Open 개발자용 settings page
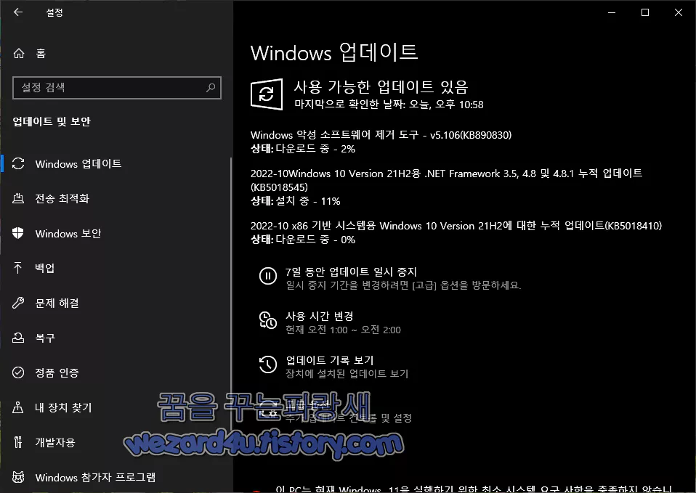Screen dimensions: 696x493 pyautogui.click(x=55, y=442)
